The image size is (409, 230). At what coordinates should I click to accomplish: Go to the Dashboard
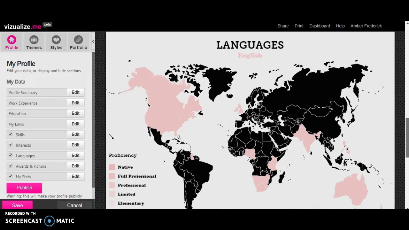(x=320, y=26)
